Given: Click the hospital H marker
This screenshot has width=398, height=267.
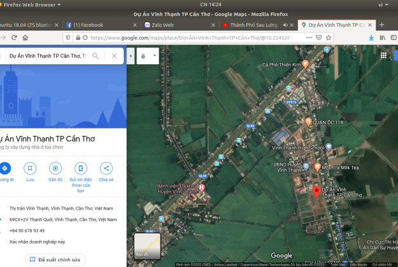Looking at the screenshot, I should coord(202,188).
